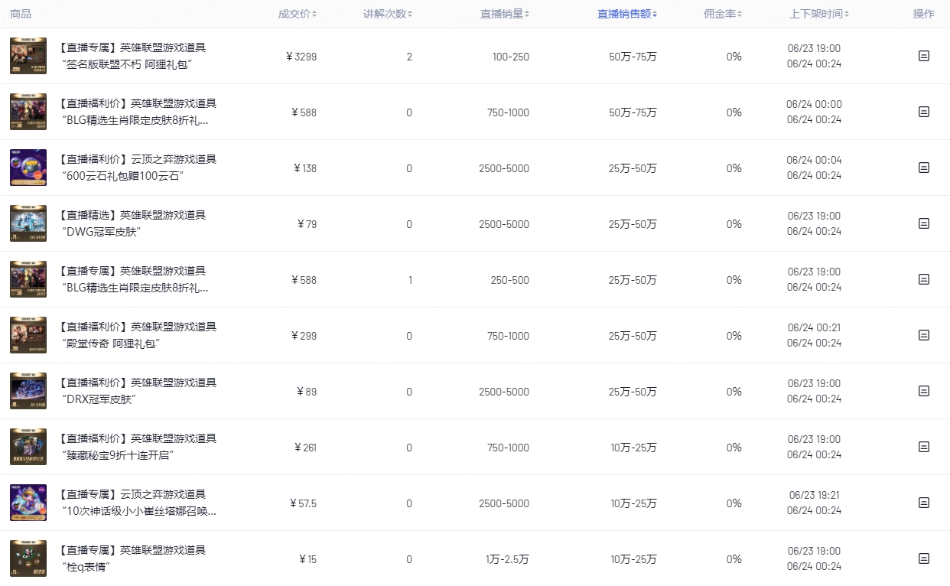Select sales volume 250-500
The width and height of the screenshot is (950, 586).
point(510,280)
